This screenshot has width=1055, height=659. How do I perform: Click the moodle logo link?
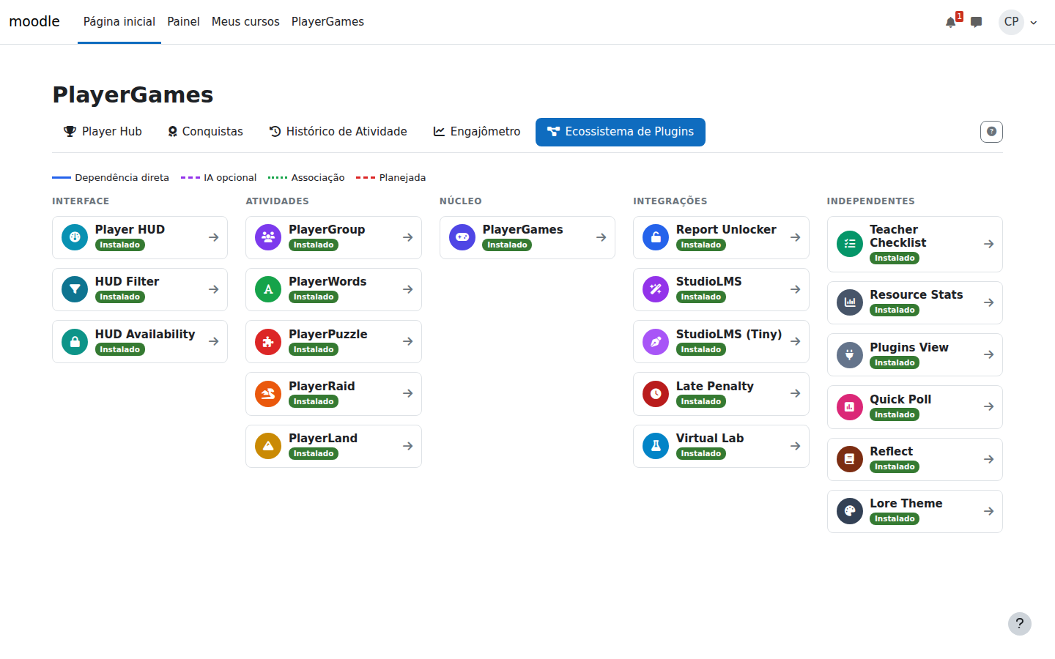(34, 22)
